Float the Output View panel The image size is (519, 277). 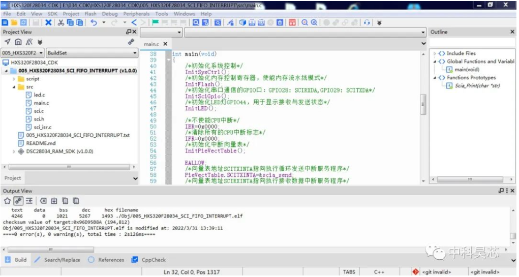click(x=501, y=191)
